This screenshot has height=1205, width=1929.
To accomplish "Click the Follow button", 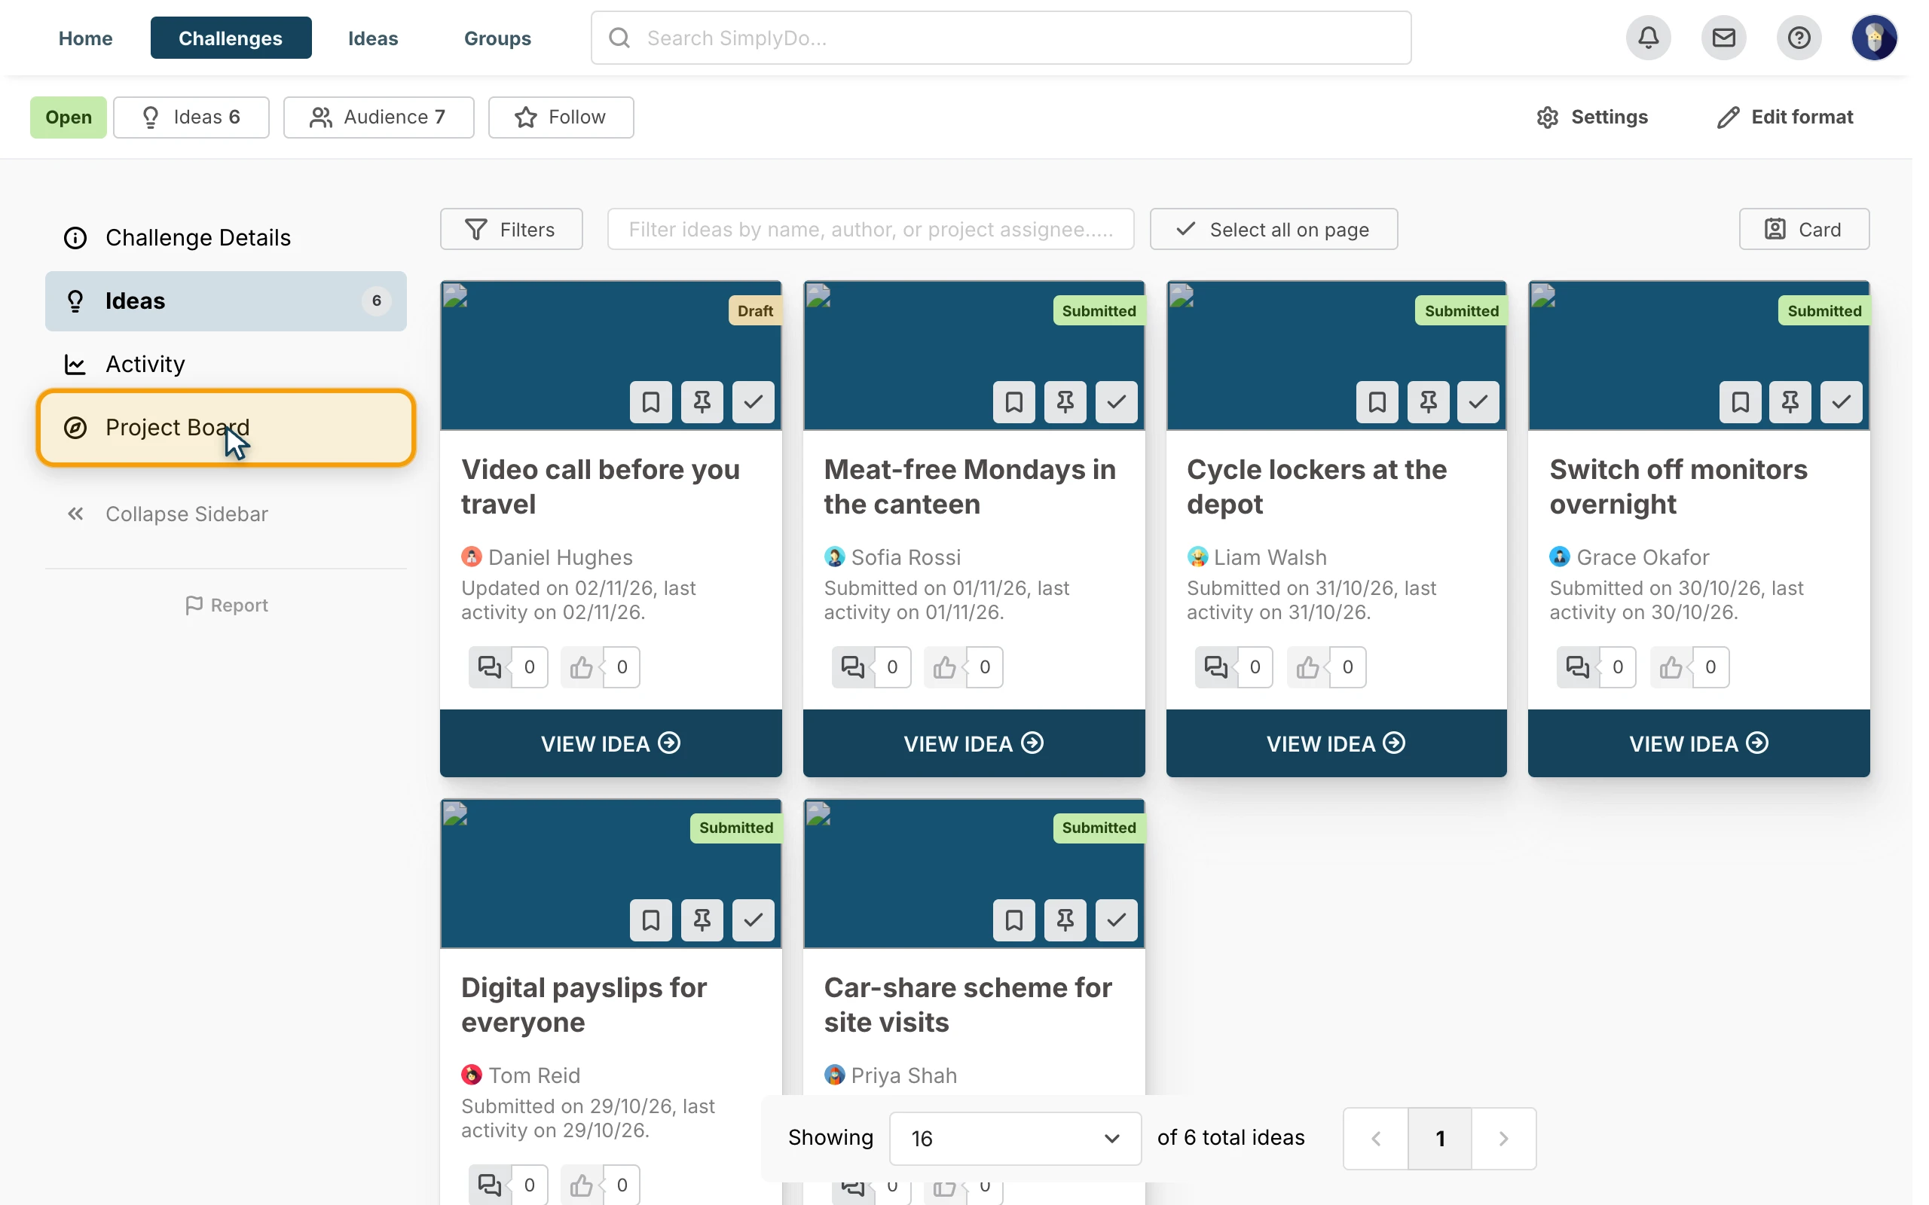I will [x=561, y=117].
